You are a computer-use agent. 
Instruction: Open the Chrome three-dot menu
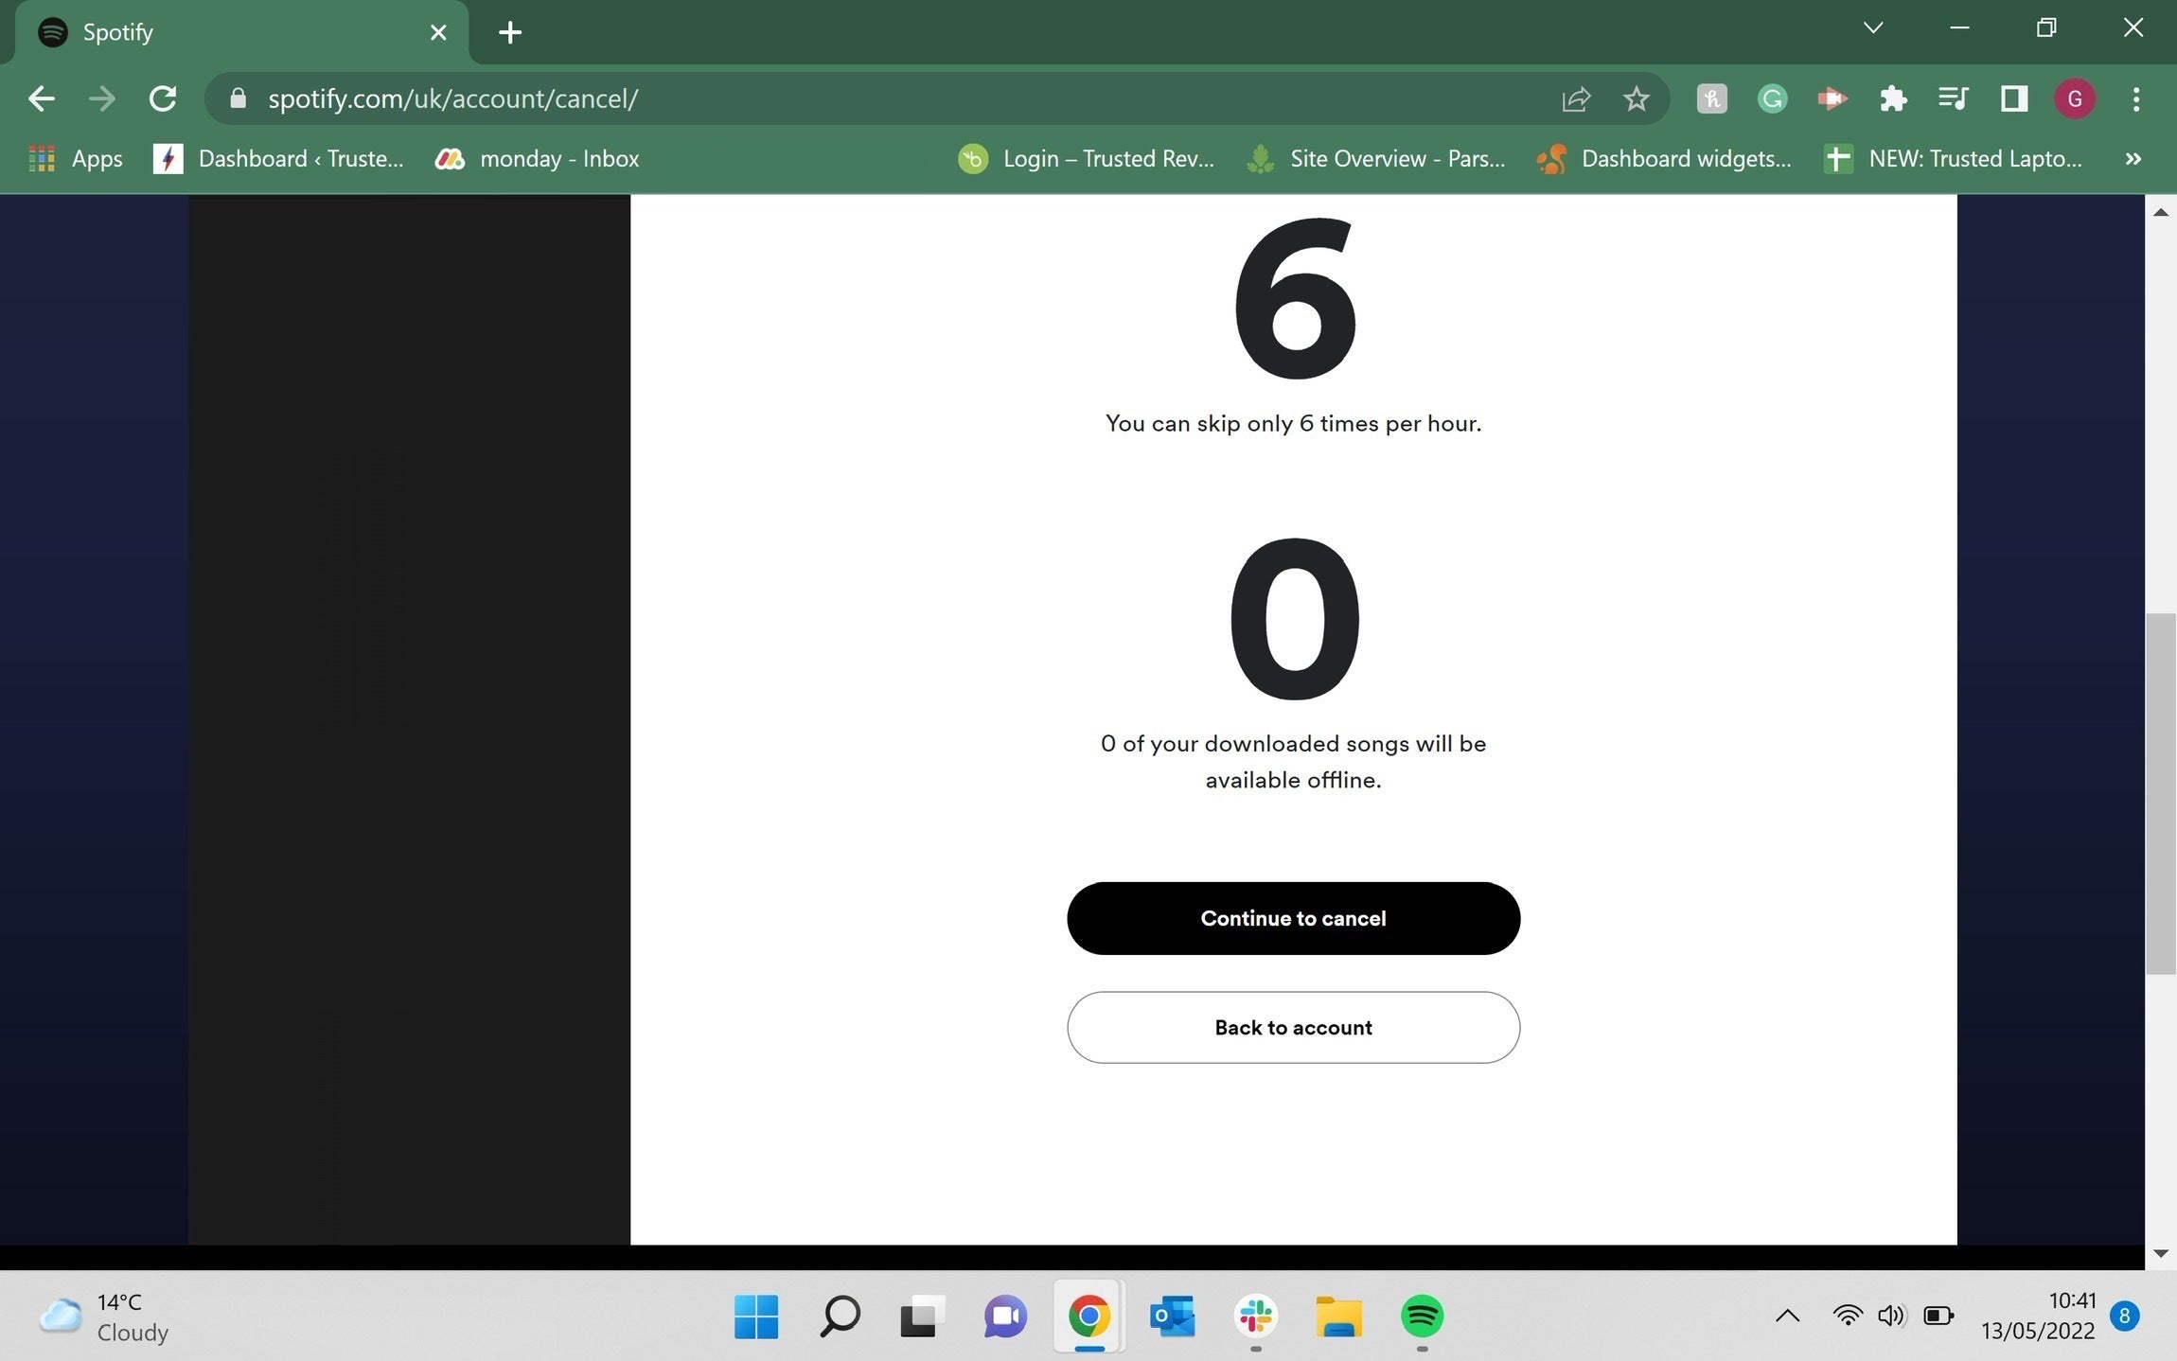(2136, 98)
